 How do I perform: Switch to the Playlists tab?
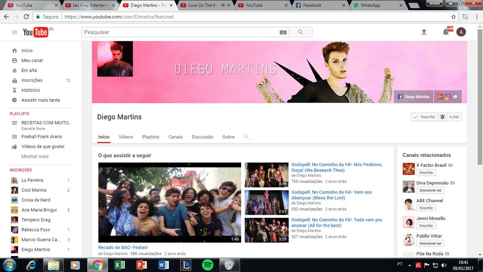pos(151,137)
